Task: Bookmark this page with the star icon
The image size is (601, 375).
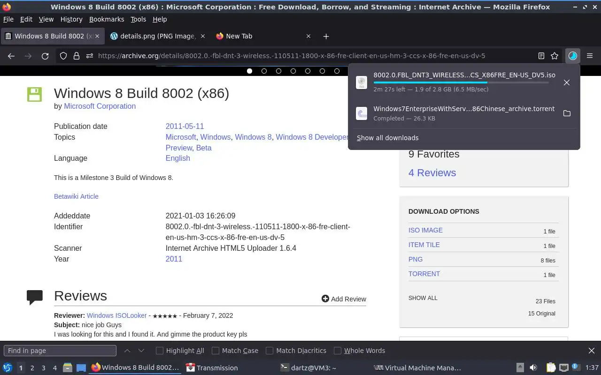Action: click(555, 56)
